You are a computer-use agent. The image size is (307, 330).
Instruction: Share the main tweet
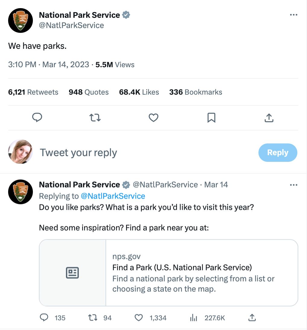tap(269, 118)
